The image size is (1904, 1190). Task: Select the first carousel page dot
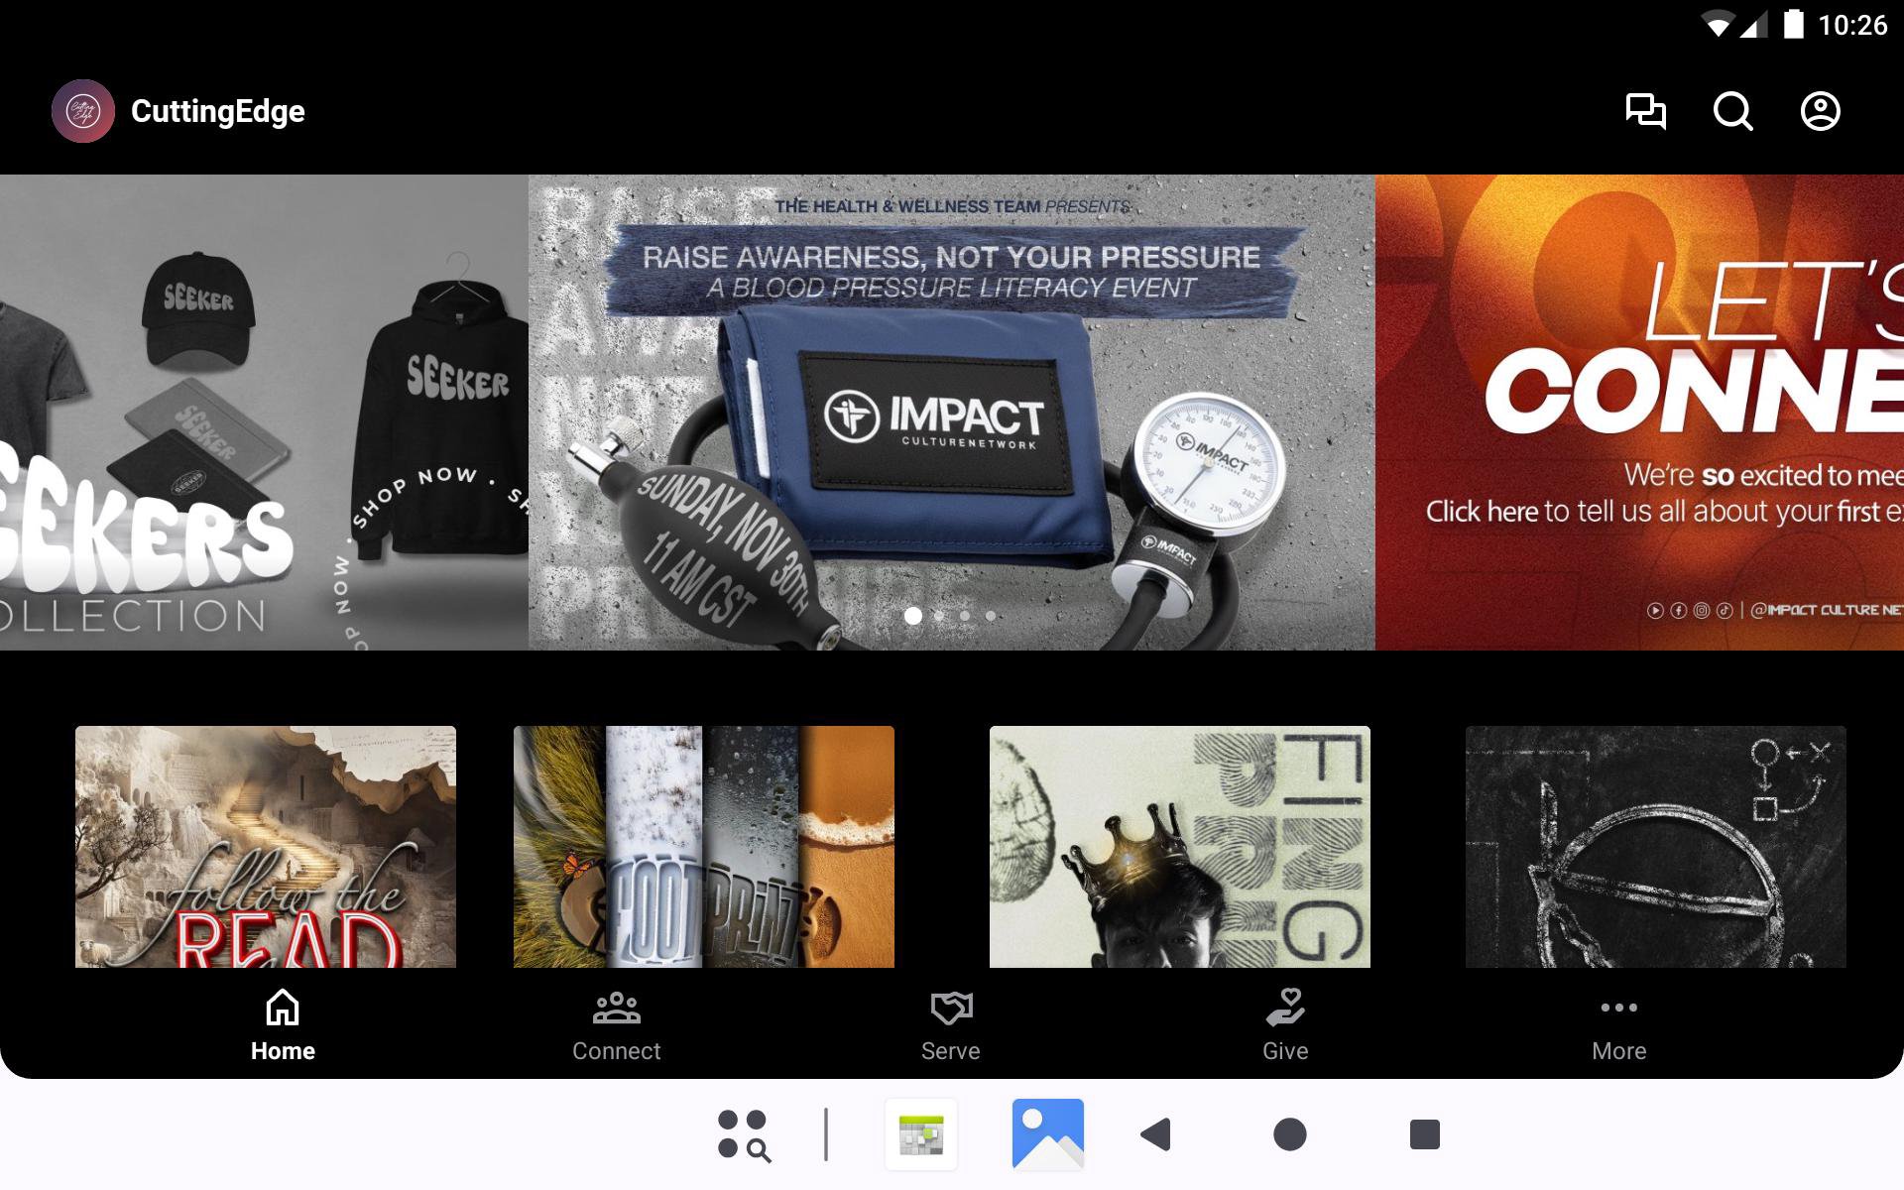coord(913,616)
